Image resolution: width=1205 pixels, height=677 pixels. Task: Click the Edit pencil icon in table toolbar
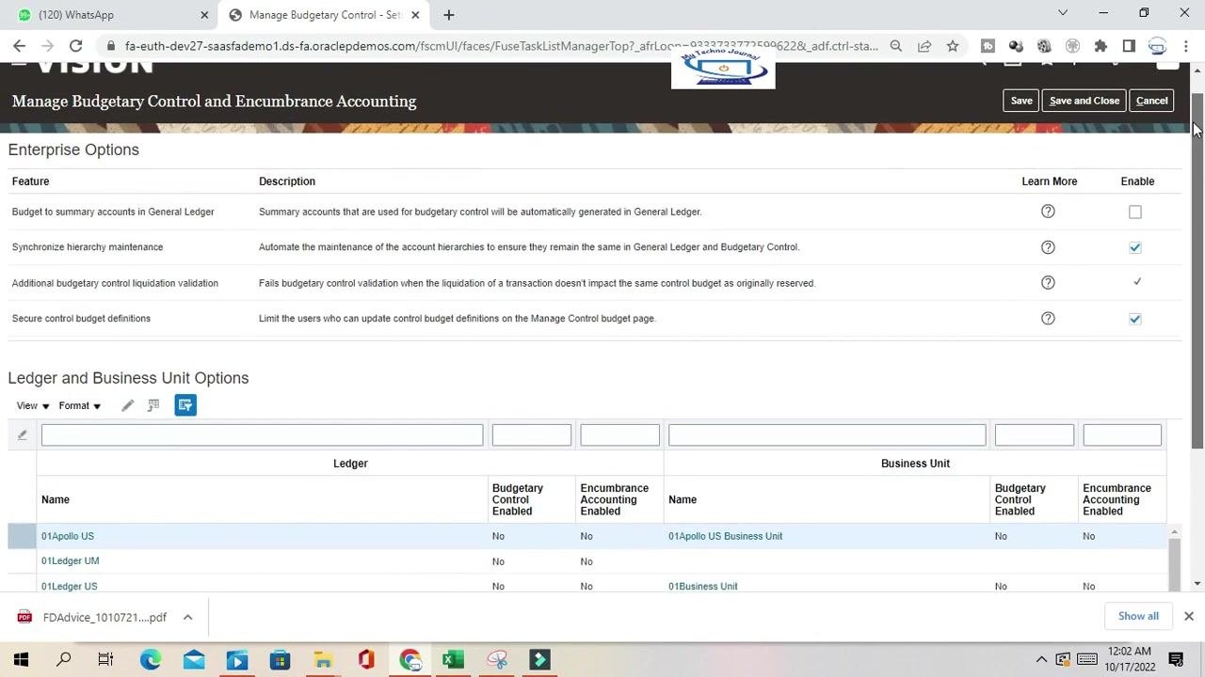point(128,405)
